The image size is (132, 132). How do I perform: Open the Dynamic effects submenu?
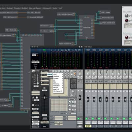[x=58, y=78]
